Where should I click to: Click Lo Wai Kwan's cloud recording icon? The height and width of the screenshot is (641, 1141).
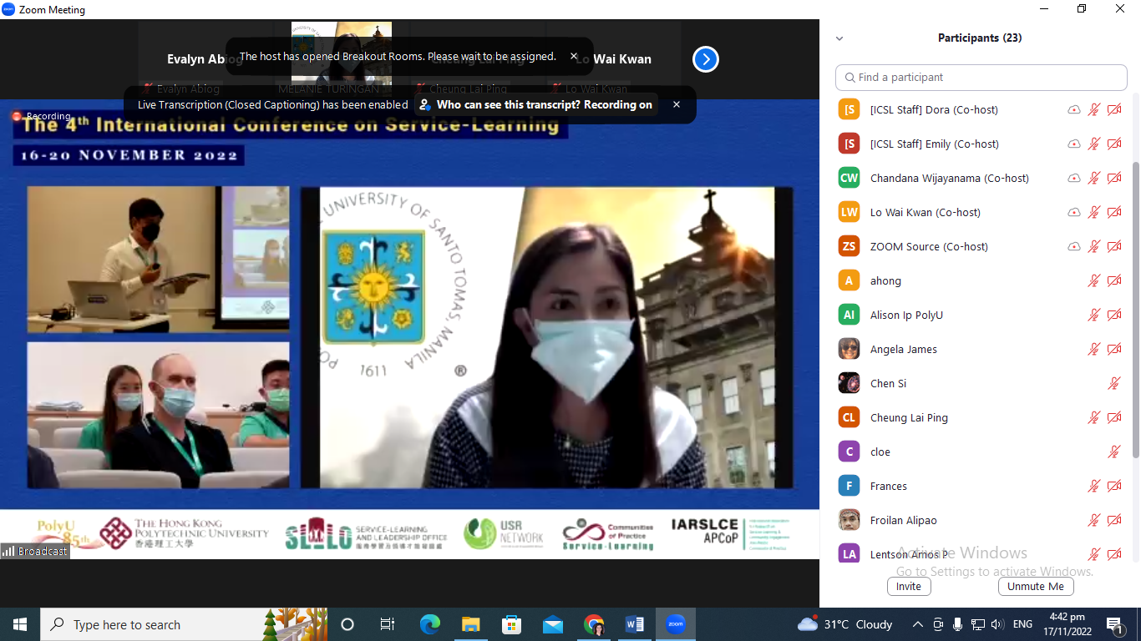1074,212
